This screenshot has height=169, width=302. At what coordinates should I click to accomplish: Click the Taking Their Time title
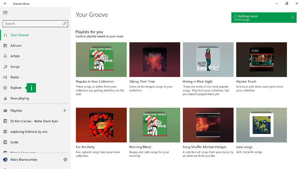tap(142, 81)
